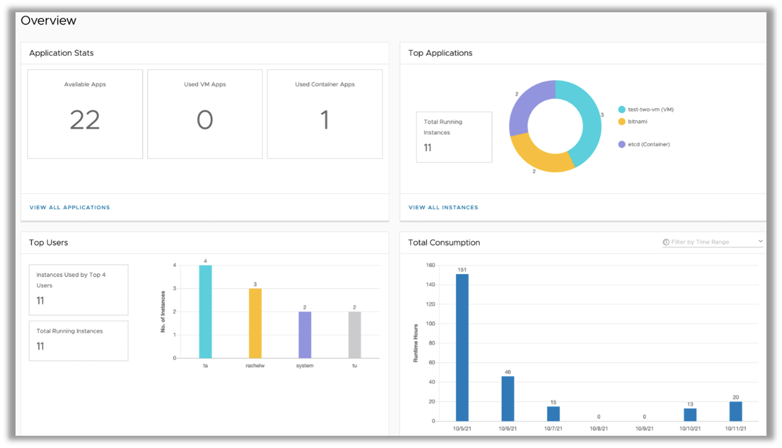Select the bitnami legend label
782x448 pixels.
click(637, 121)
